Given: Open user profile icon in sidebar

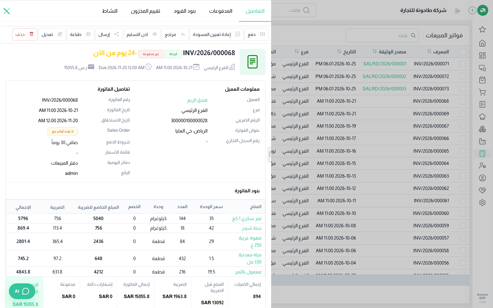Looking at the screenshot, I should click(482, 178).
